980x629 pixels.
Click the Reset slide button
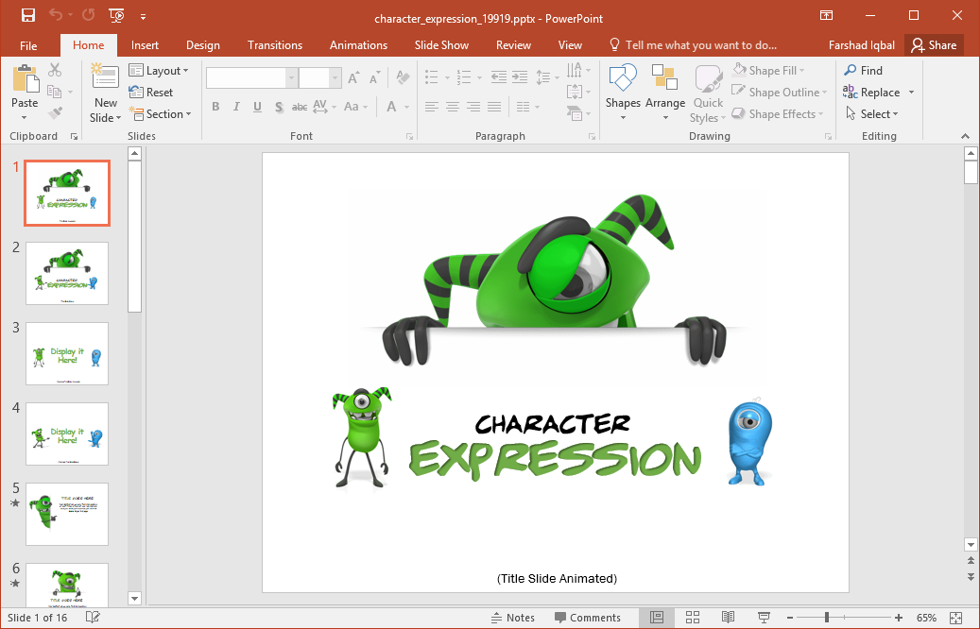pyautogui.click(x=151, y=93)
